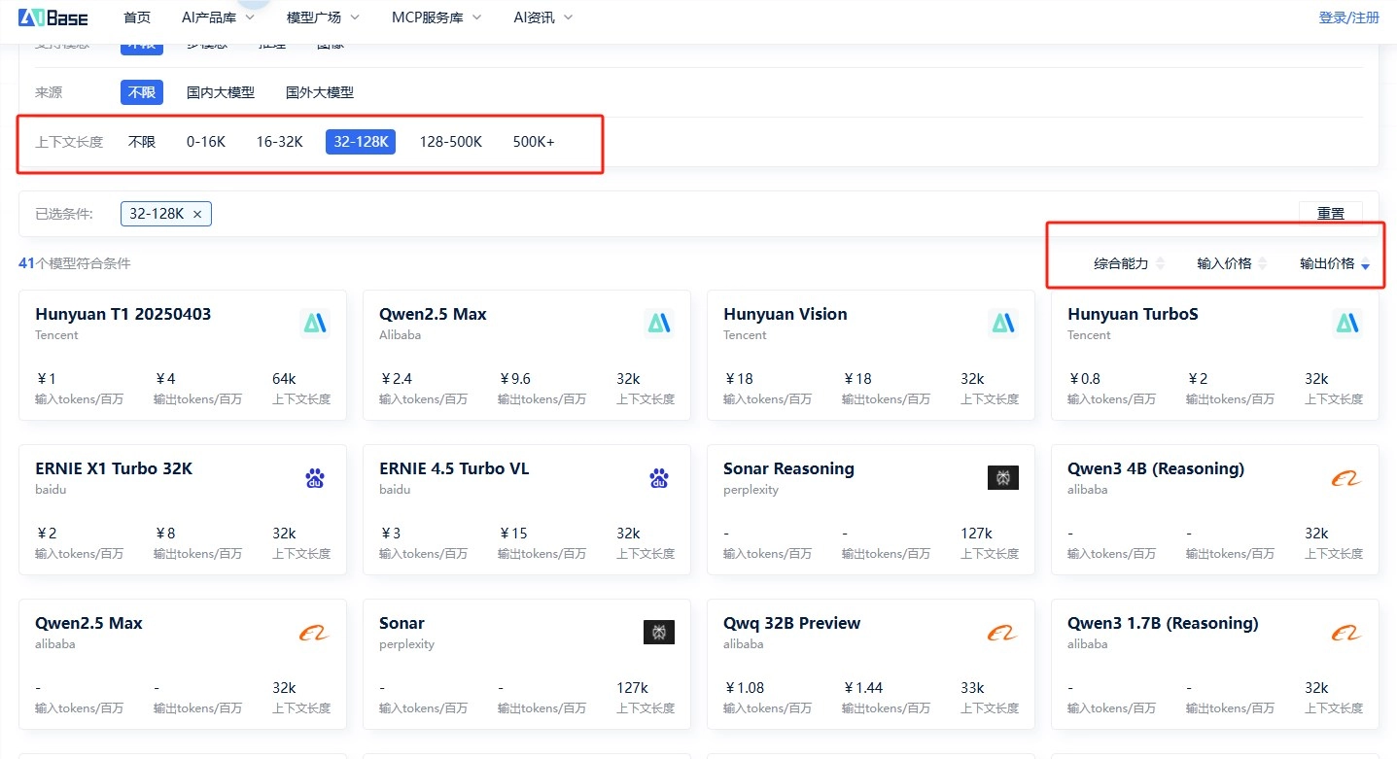1397x759 pixels.
Task: Click ¥8 output price of ERNIE X1
Action: tap(164, 534)
